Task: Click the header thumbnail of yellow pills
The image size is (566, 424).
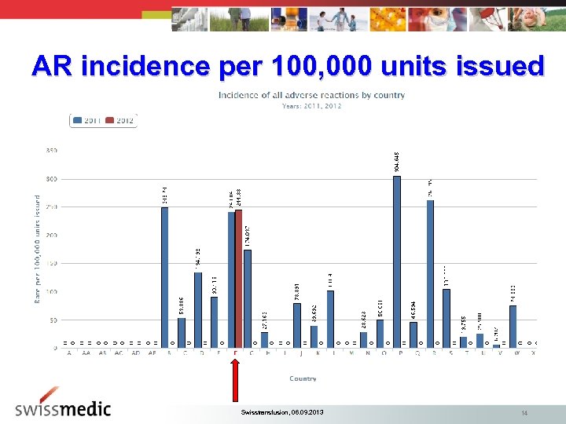Action: click(388, 19)
